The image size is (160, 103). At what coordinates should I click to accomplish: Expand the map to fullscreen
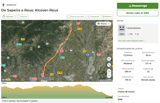click(109, 65)
